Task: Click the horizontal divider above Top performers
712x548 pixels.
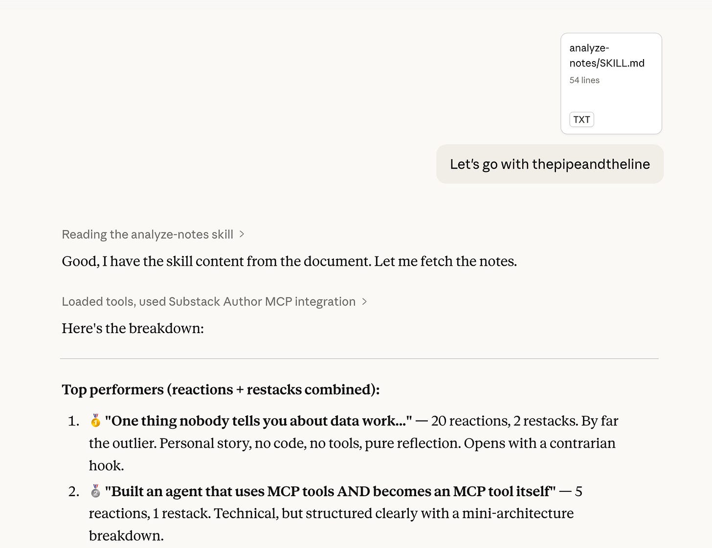Action: point(359,359)
